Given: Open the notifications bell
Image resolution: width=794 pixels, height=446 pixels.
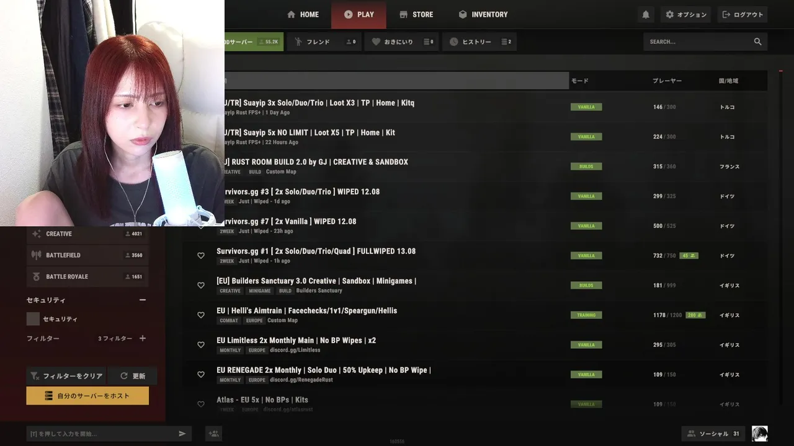Looking at the screenshot, I should coord(646,14).
